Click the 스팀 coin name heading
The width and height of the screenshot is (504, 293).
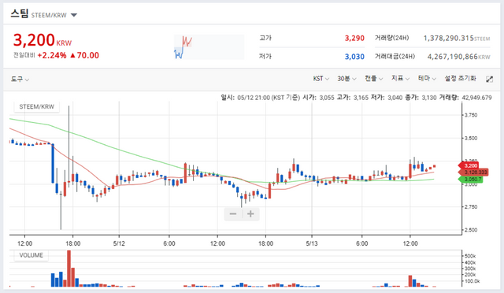pos(20,14)
